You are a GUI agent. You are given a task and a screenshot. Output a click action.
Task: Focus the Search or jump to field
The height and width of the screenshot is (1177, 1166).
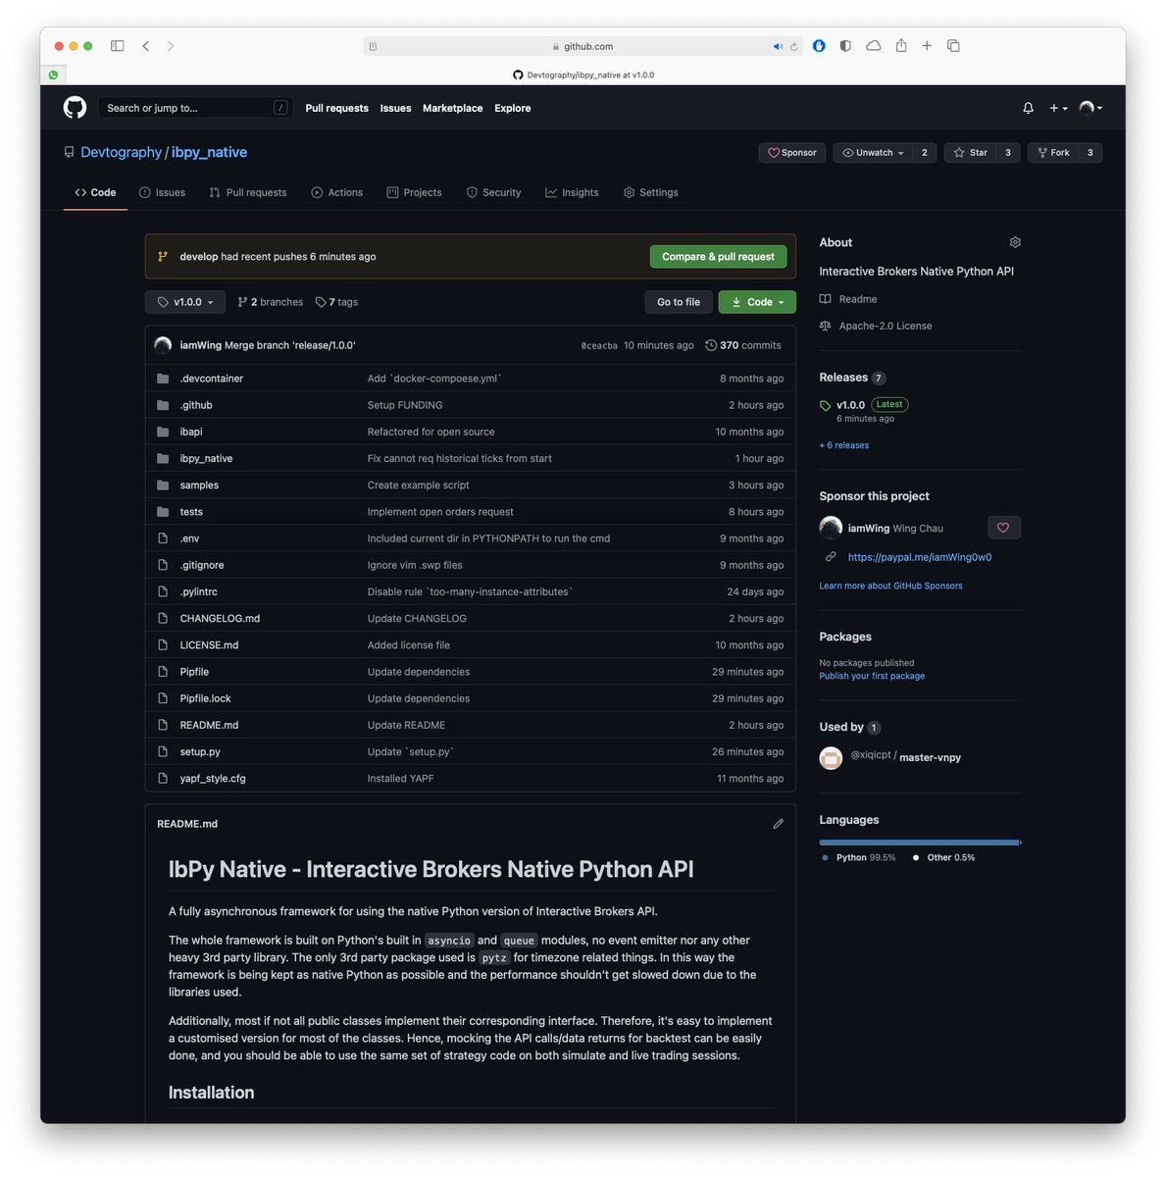[x=195, y=108]
